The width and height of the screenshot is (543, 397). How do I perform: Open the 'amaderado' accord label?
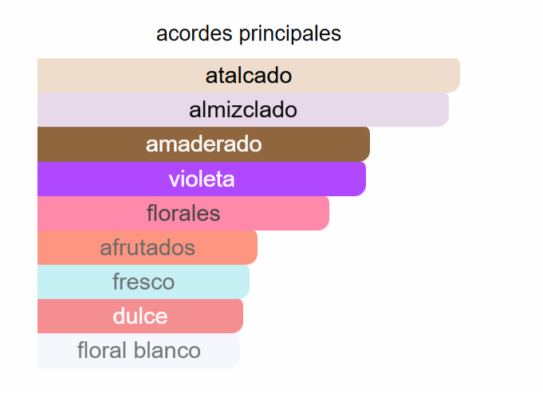[203, 144]
